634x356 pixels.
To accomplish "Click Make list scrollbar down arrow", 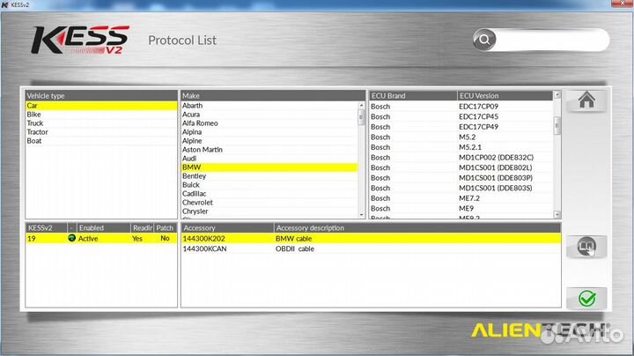I will click(x=362, y=215).
